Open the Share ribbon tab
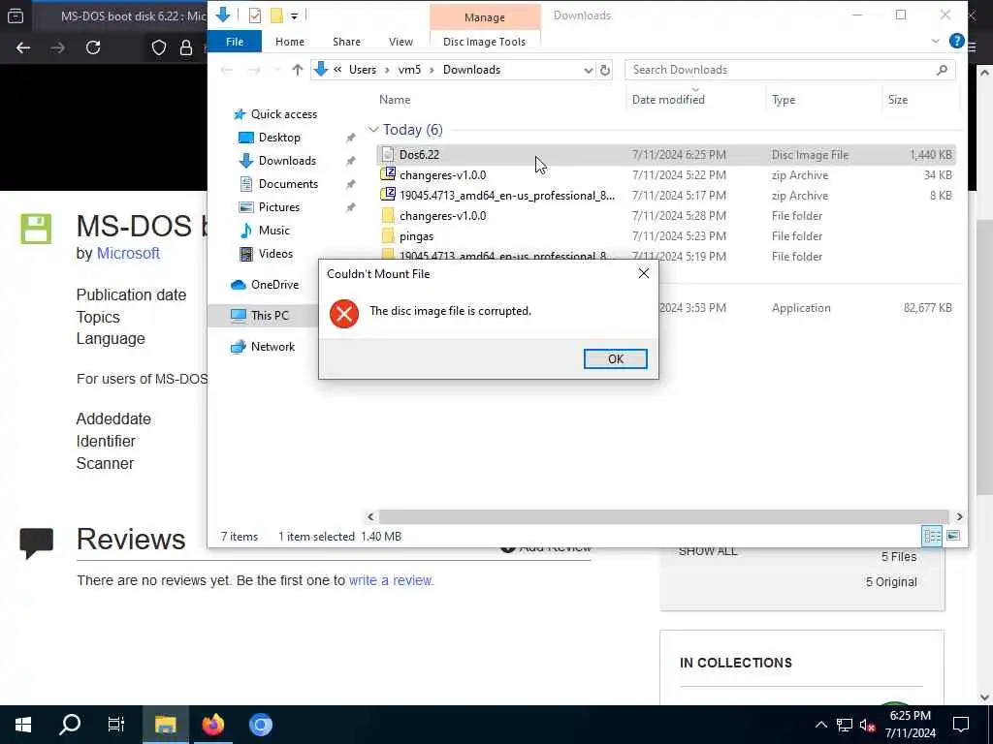This screenshot has height=744, width=993. [346, 42]
